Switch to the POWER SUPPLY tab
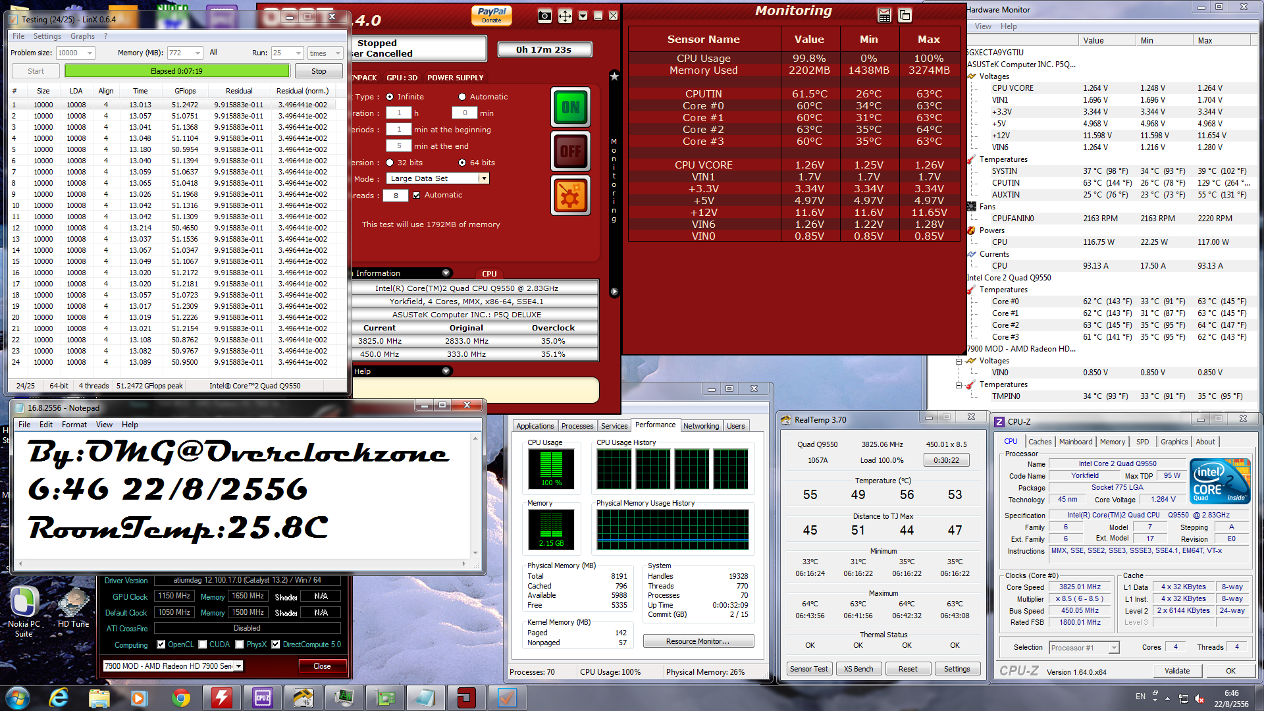This screenshot has height=711, width=1264. 455,78
